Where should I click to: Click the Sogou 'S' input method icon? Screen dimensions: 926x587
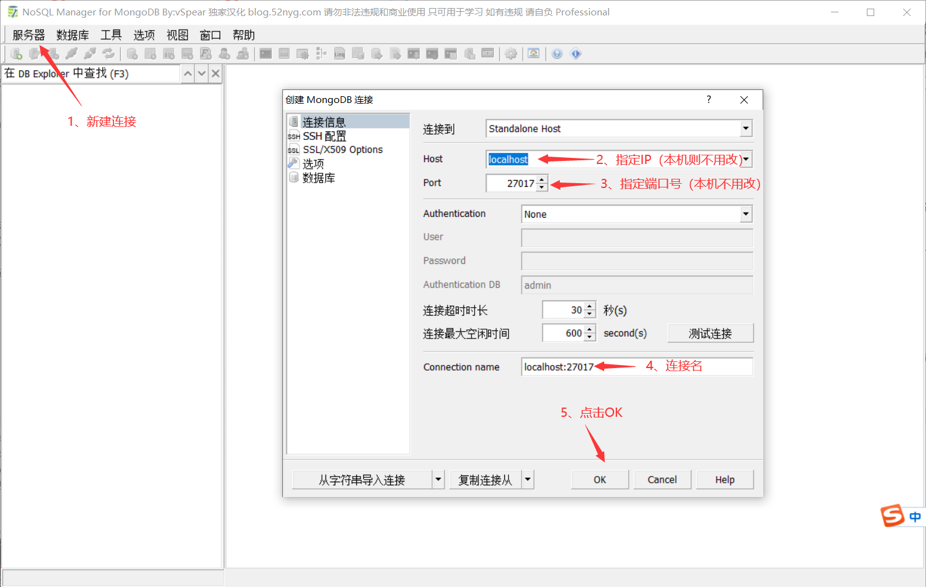click(x=892, y=515)
